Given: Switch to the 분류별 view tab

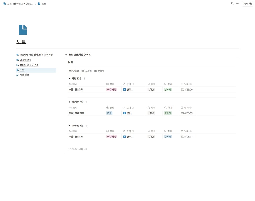Looking at the screenshot, I should pos(99,71).
